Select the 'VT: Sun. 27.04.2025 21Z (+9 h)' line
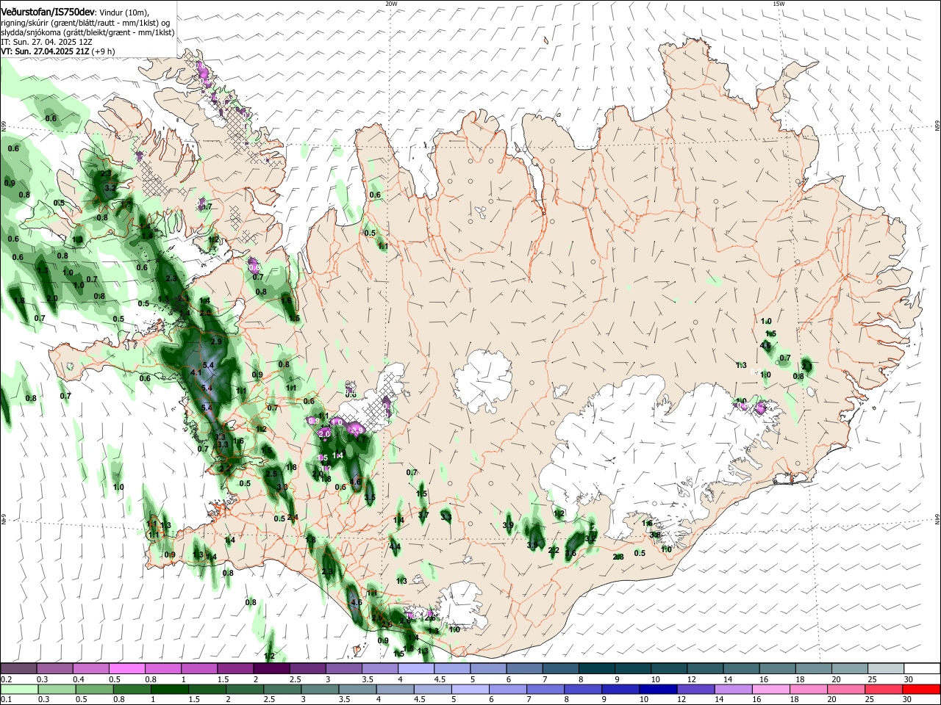Viewport: 941px width, 705px height. click(57, 51)
